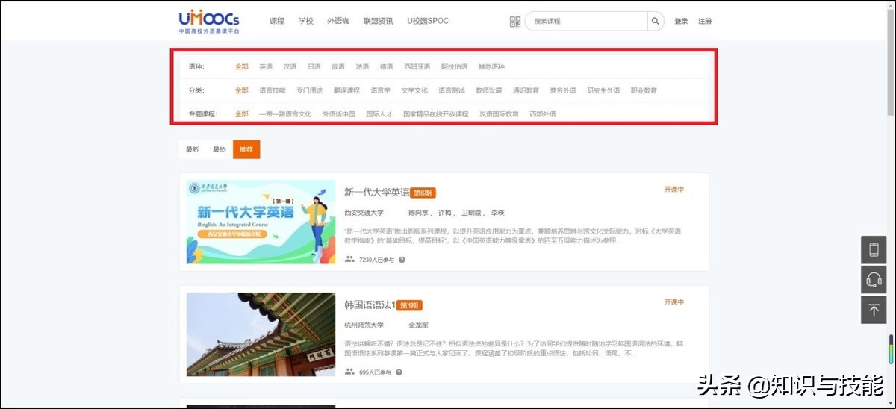Filter language by 日语

coord(314,67)
